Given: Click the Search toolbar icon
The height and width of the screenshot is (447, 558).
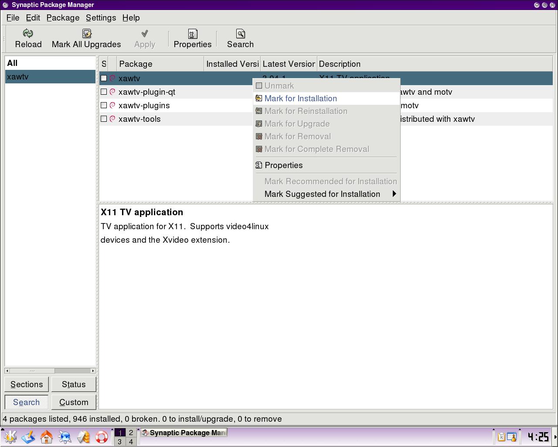Looking at the screenshot, I should (x=240, y=34).
